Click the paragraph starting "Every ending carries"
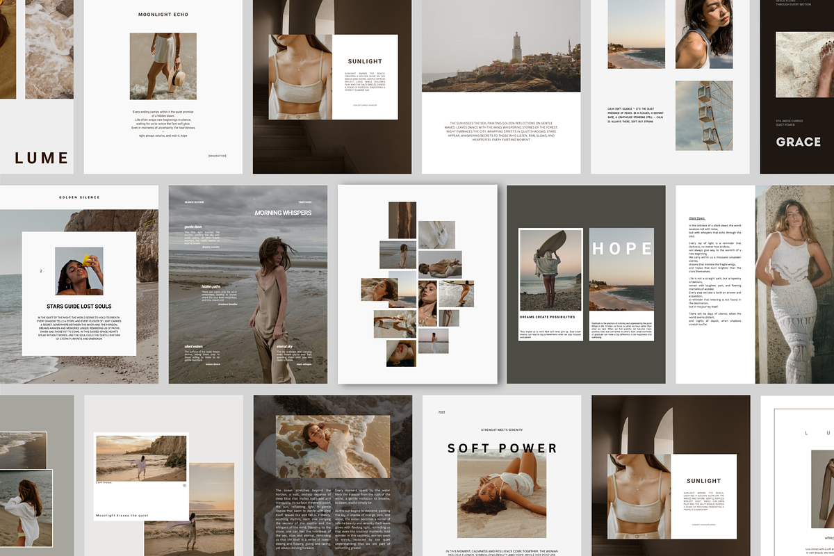Image resolution: width=834 pixels, height=556 pixels. [x=163, y=122]
